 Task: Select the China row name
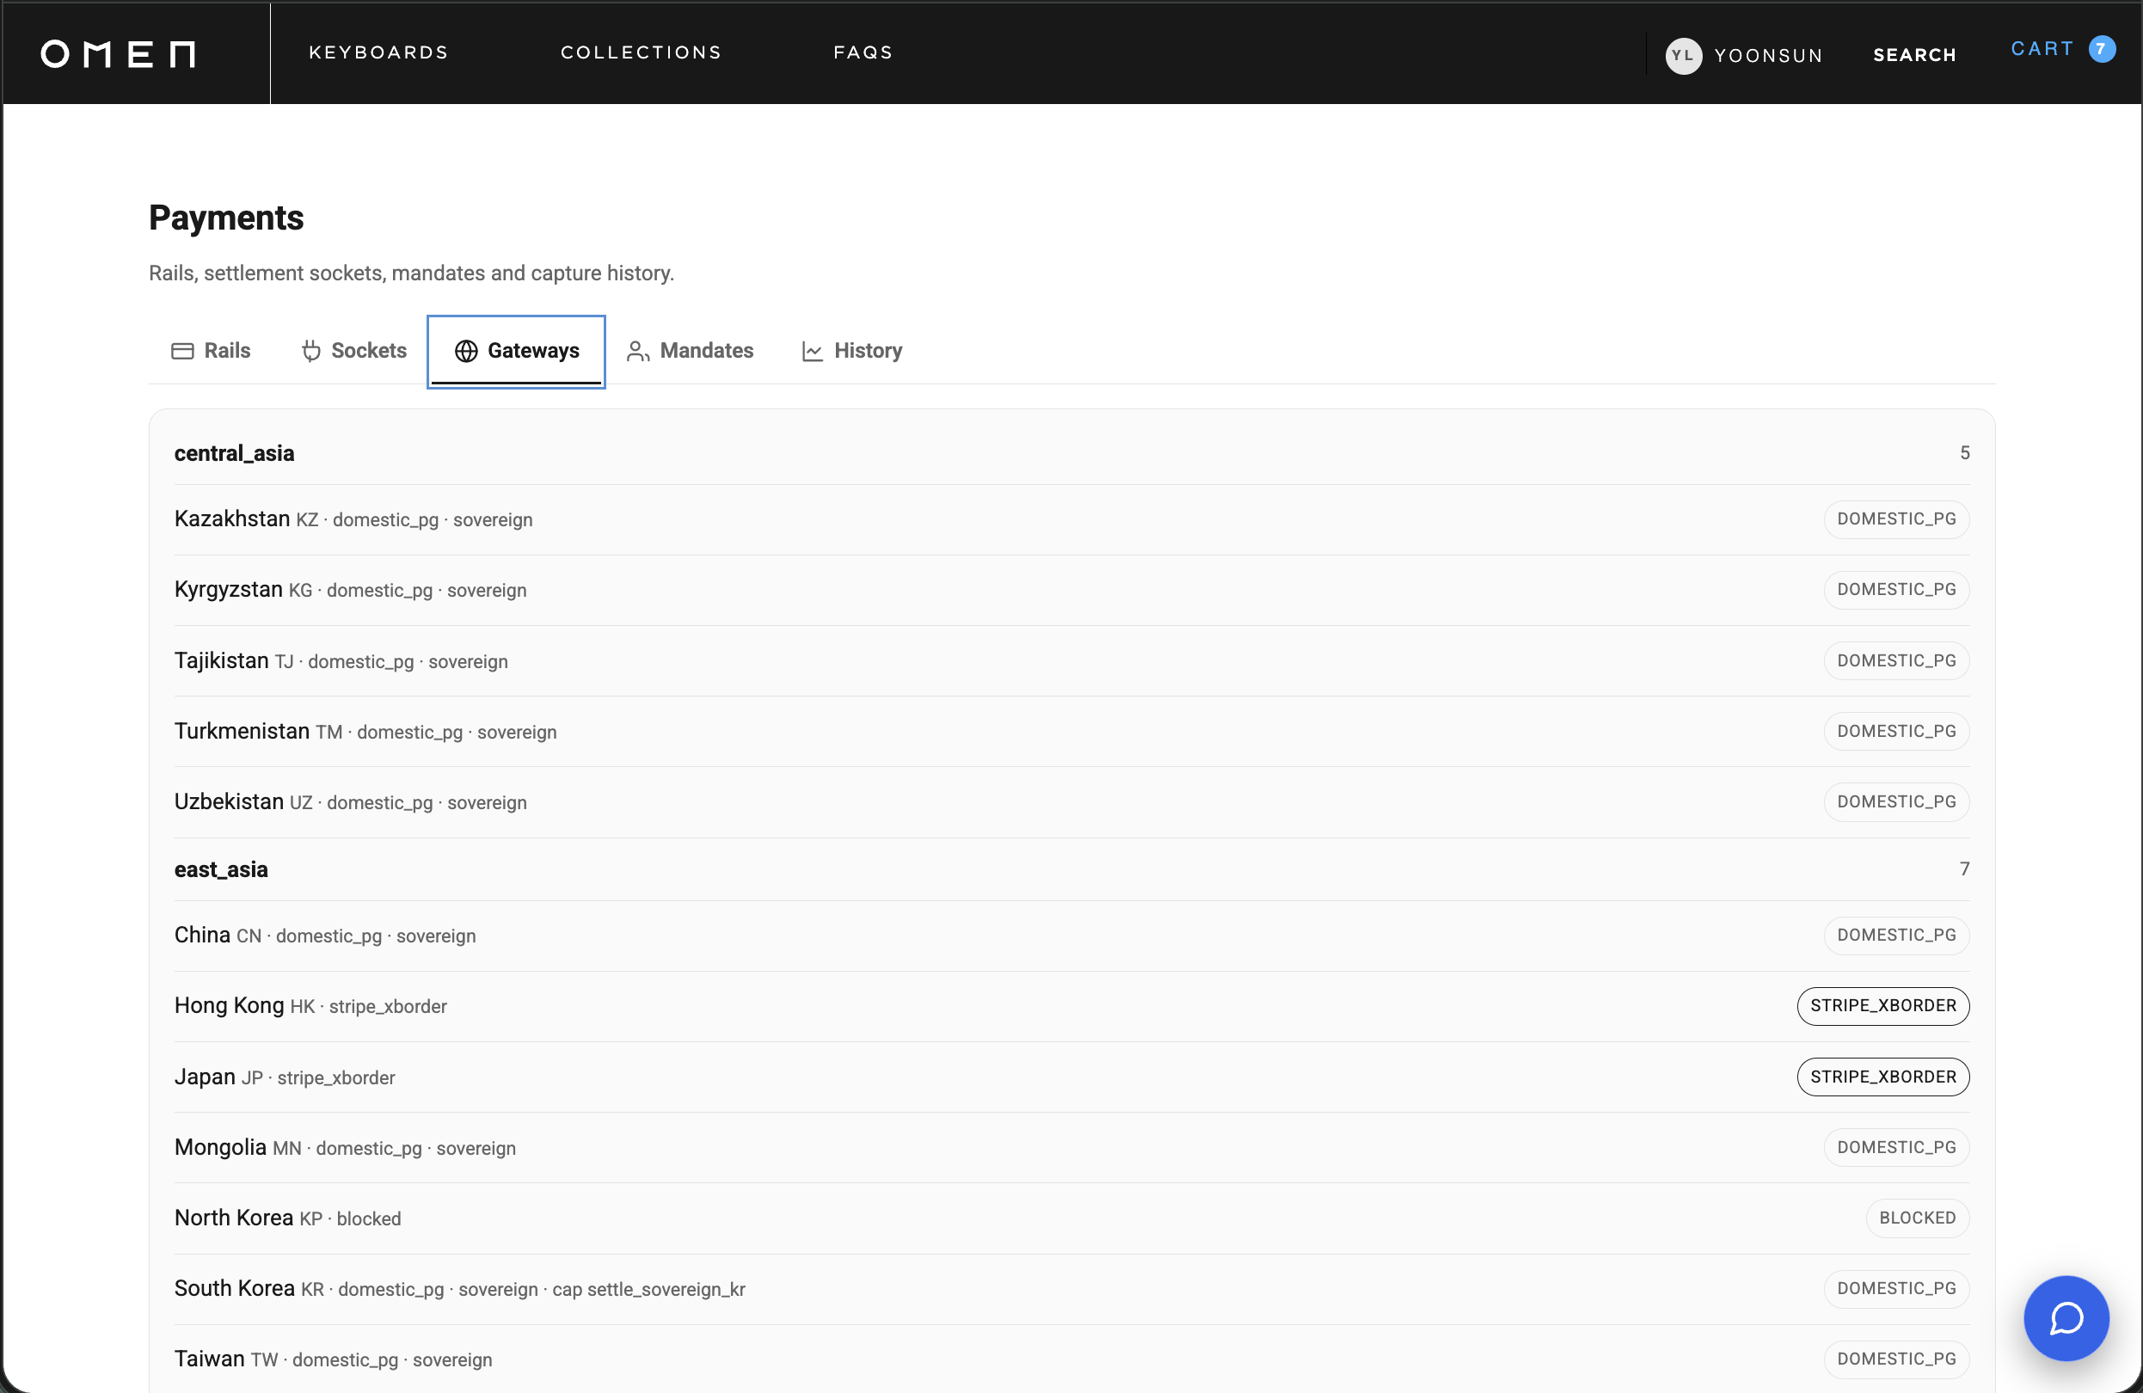(x=203, y=935)
